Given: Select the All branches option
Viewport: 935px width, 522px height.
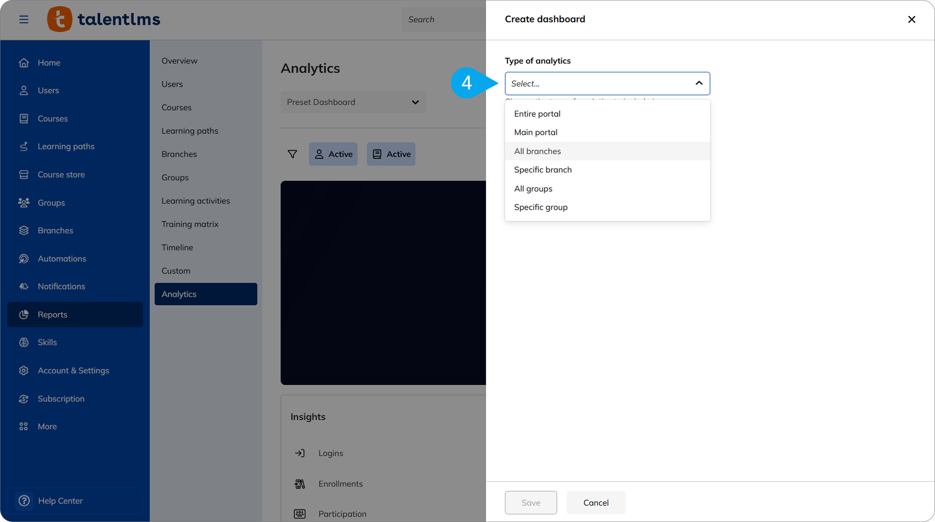Looking at the screenshot, I should point(537,151).
